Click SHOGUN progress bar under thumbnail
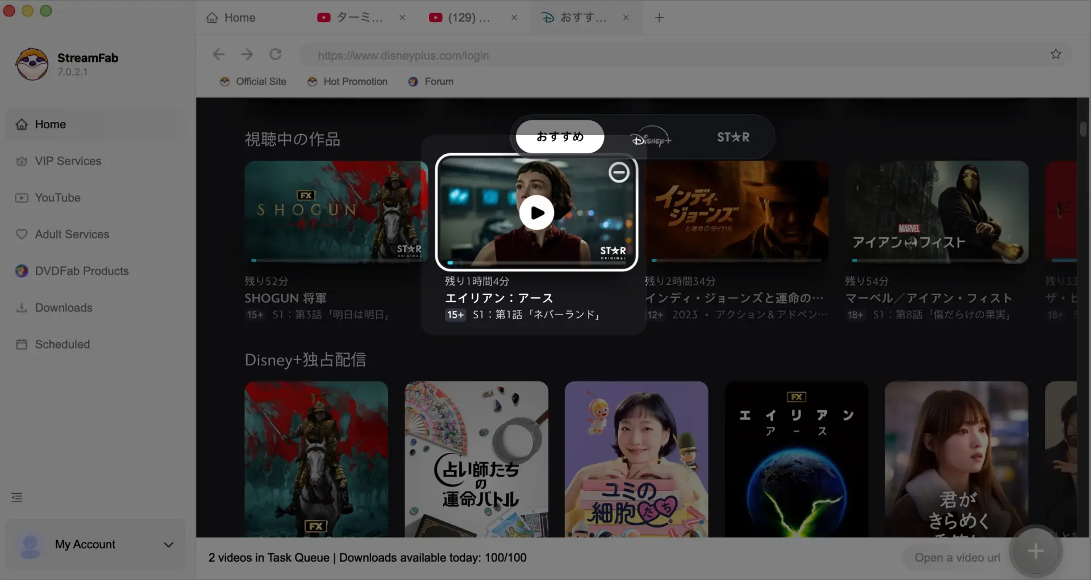The width and height of the screenshot is (1091, 580). [x=336, y=260]
